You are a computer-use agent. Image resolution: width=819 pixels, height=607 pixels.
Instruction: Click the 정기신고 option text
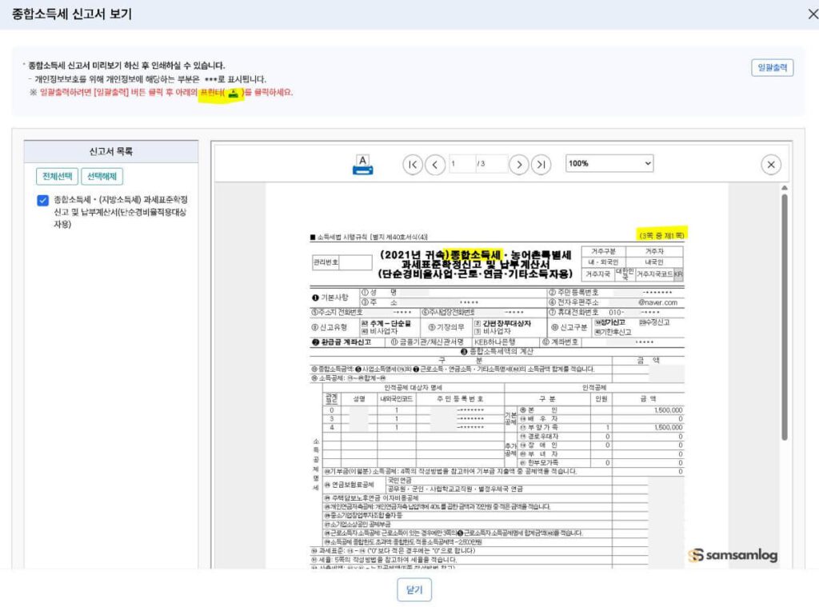pos(610,322)
